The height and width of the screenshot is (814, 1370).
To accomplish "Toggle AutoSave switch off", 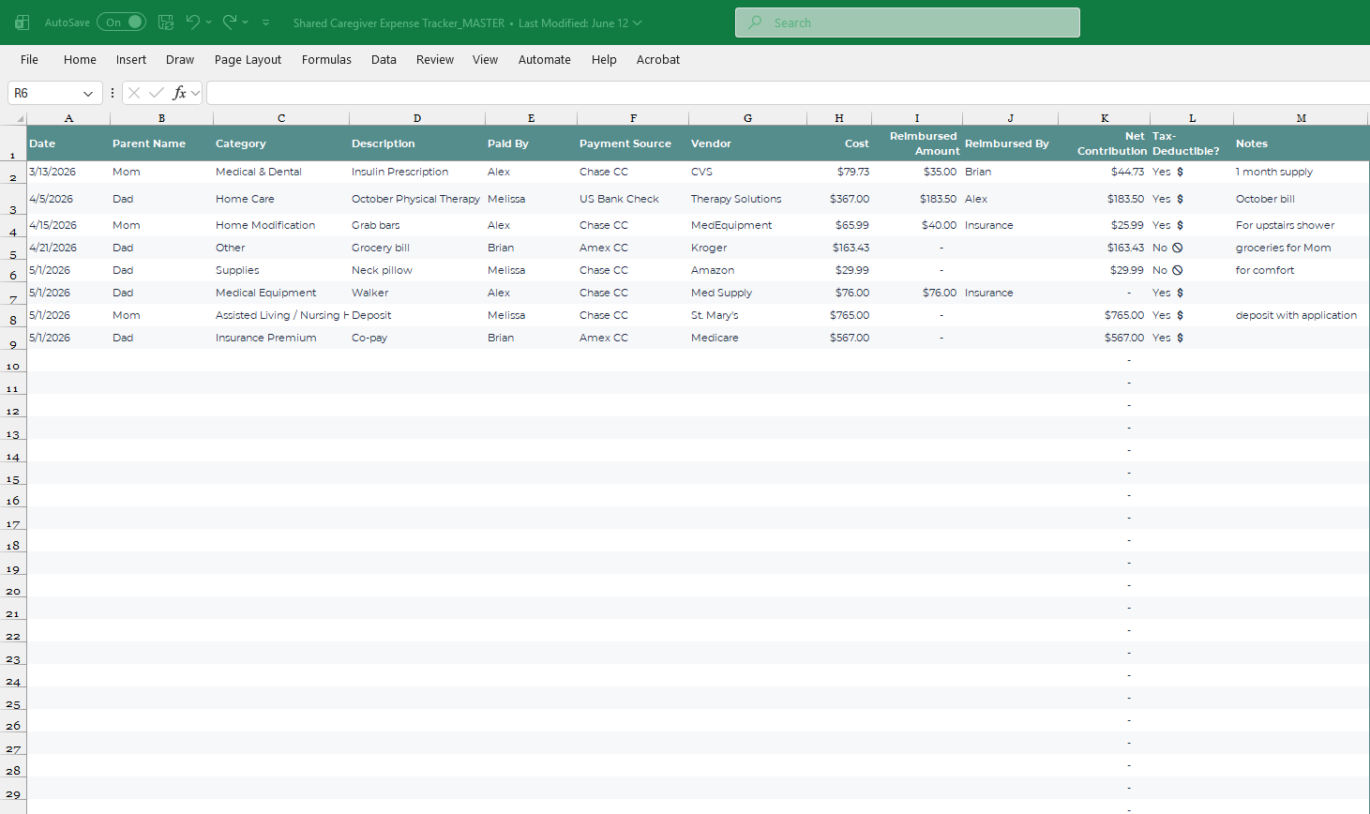I will [x=122, y=22].
